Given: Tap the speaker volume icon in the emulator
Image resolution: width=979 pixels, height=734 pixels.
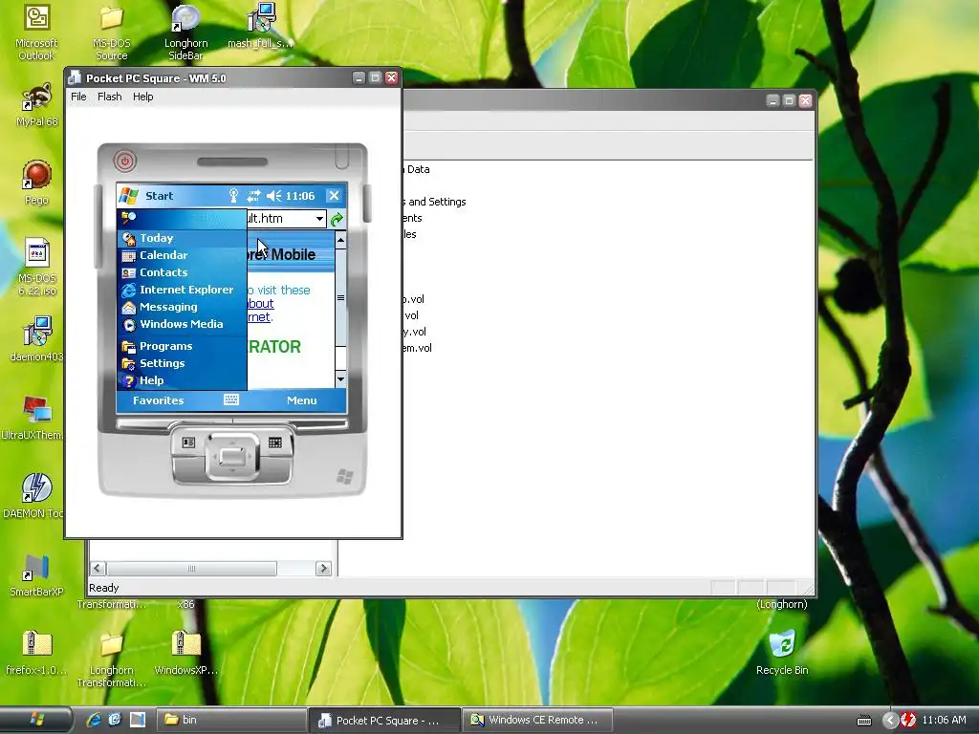Looking at the screenshot, I should pyautogui.click(x=273, y=196).
